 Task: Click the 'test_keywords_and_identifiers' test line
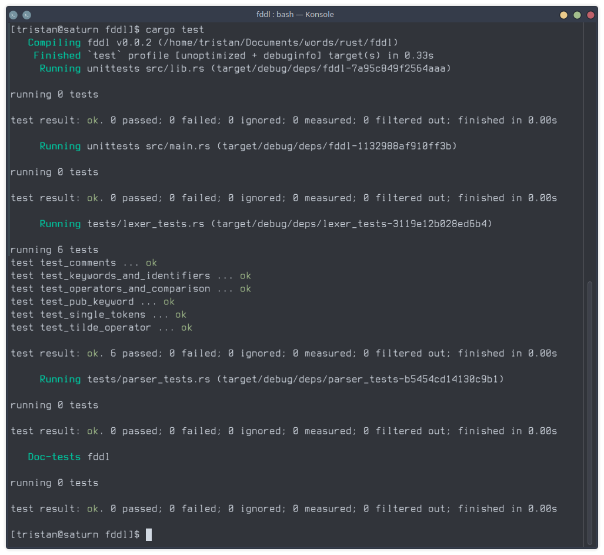131,276
